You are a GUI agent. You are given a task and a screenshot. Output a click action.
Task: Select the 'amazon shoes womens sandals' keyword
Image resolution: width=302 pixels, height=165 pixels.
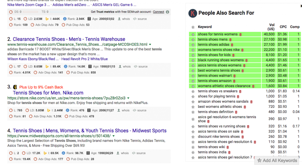pos(223,102)
